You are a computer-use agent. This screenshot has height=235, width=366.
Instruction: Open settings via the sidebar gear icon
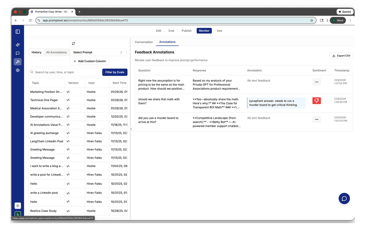click(17, 70)
